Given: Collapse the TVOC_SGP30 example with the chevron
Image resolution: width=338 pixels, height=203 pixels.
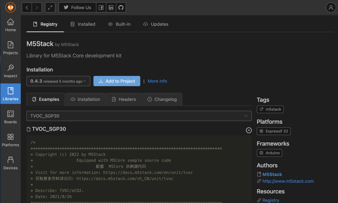Looking at the screenshot, I should [x=249, y=130].
